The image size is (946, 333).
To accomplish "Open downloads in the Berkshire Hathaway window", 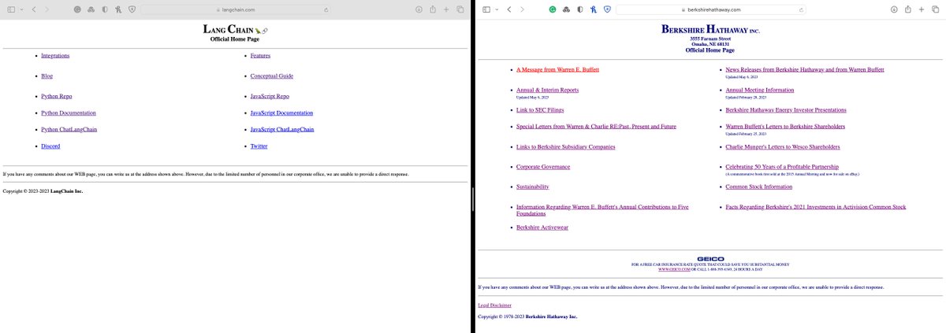I will (895, 9).
